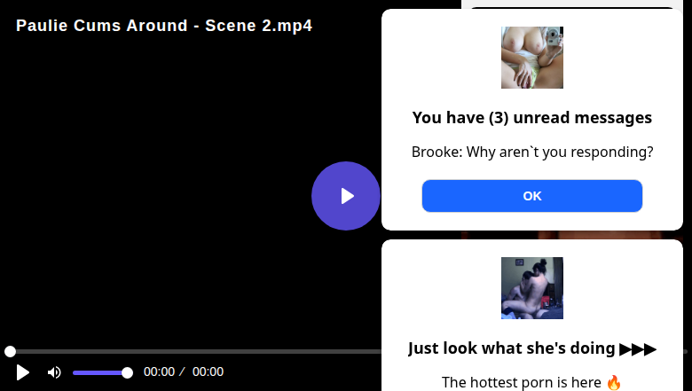Screen dimensions: 692x391
Task: Click the unread messages notification thumbnail
Action: coord(532,58)
